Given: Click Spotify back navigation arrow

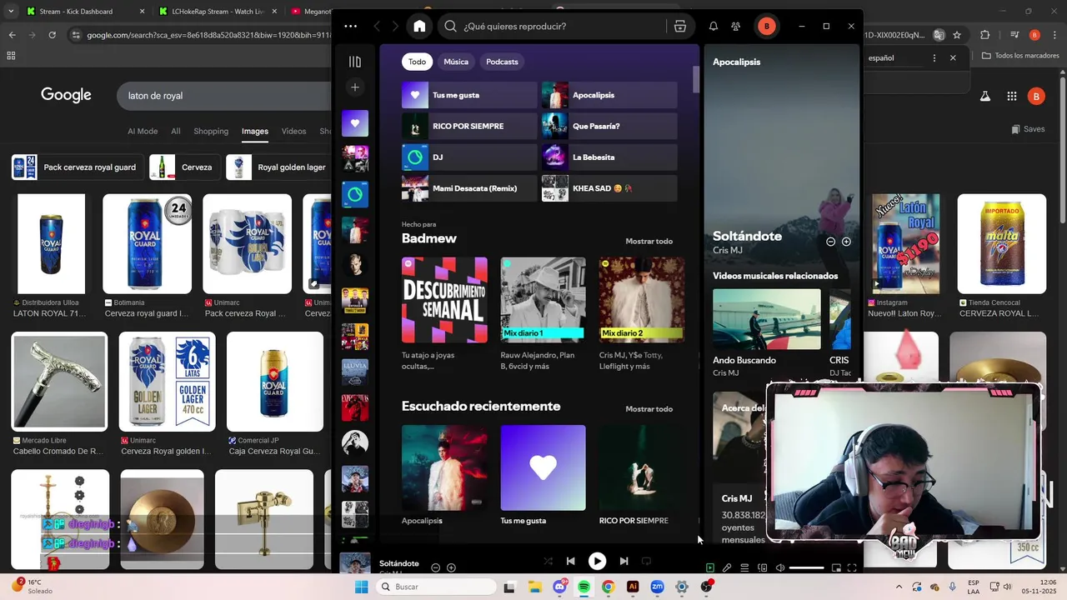Looking at the screenshot, I should (x=377, y=26).
